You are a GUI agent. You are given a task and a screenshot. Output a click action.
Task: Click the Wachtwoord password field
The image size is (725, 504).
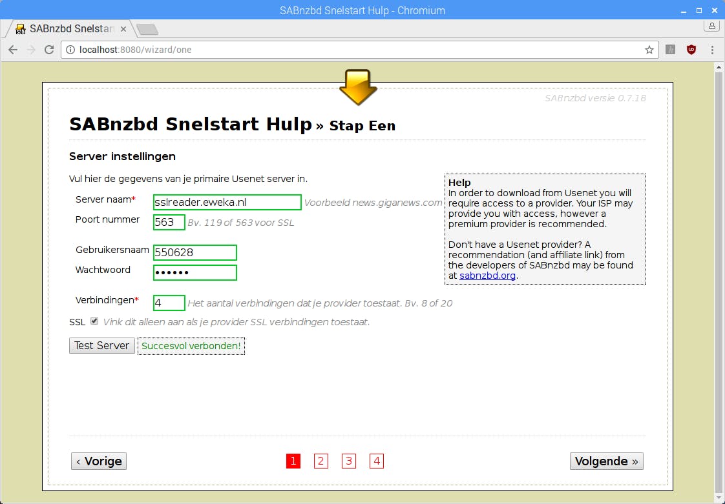click(194, 272)
